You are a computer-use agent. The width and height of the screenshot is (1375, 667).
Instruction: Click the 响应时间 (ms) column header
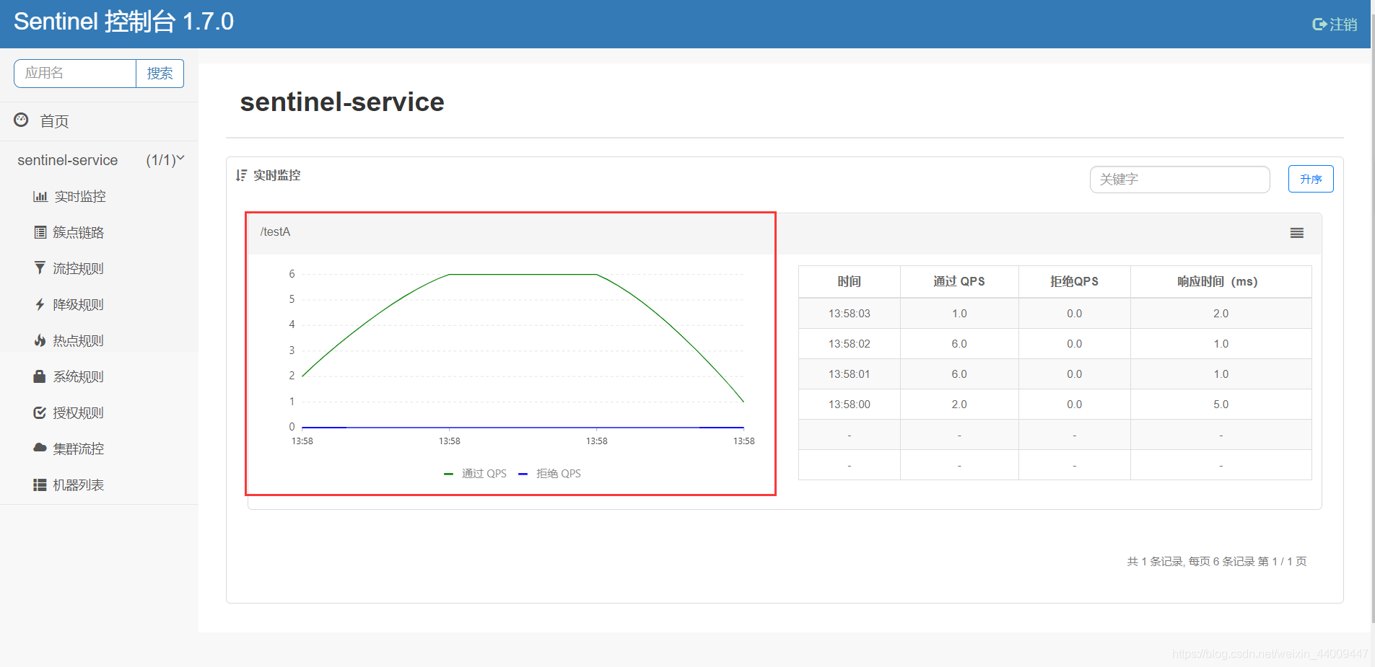click(1221, 281)
